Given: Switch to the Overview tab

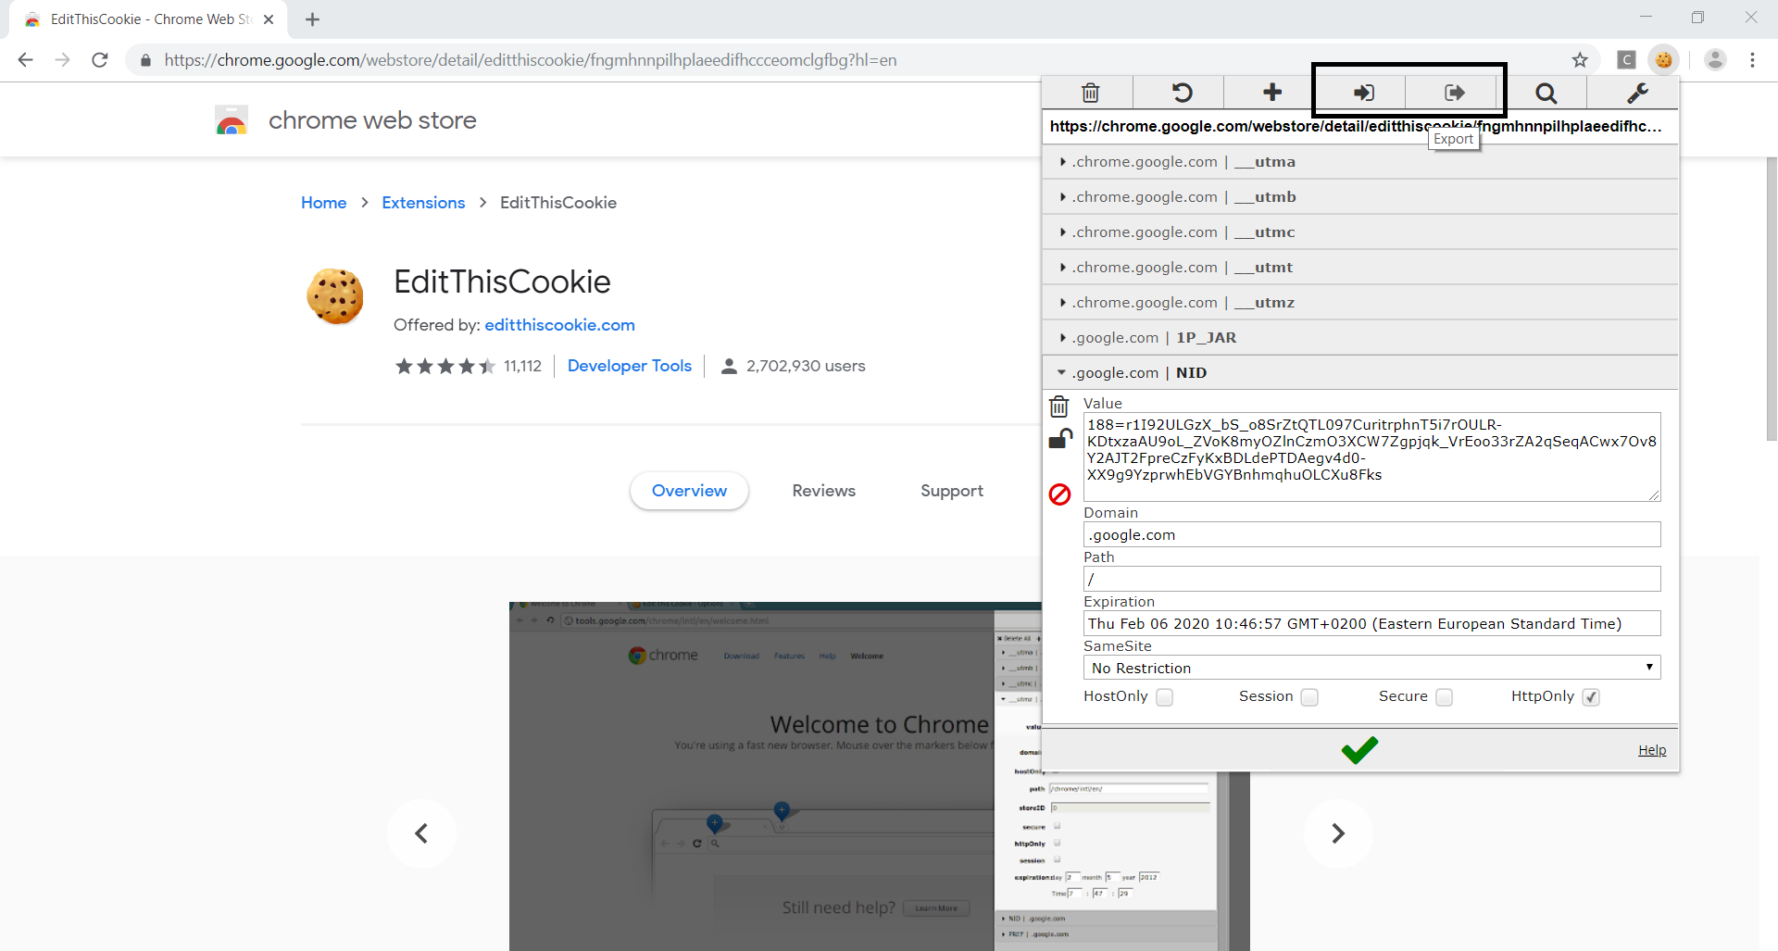Looking at the screenshot, I should coord(689,491).
